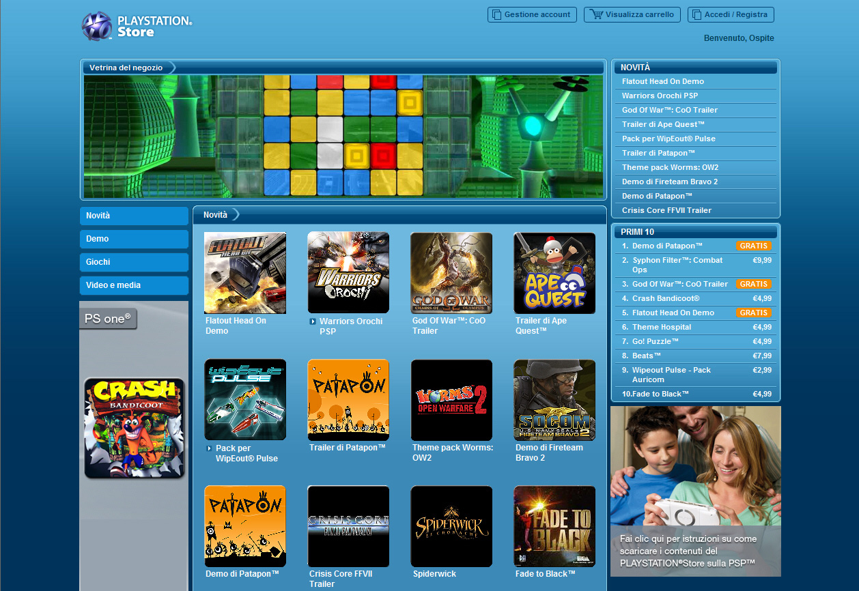This screenshot has height=591, width=859.
Task: Open God Of War CoO Trailer in Novità list
Action: tap(670, 111)
